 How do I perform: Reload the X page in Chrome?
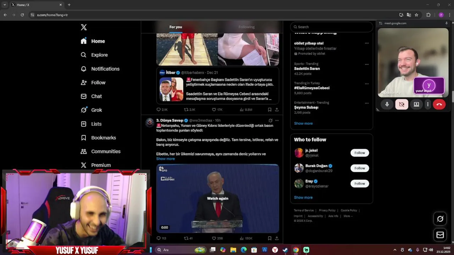tap(22, 15)
